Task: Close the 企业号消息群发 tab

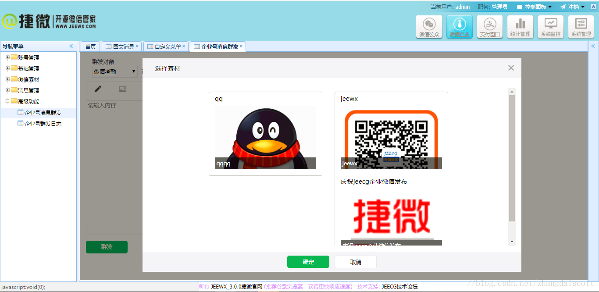Action: 241,46
